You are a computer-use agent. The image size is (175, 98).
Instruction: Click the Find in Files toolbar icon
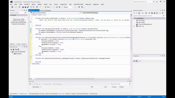click(82, 7)
